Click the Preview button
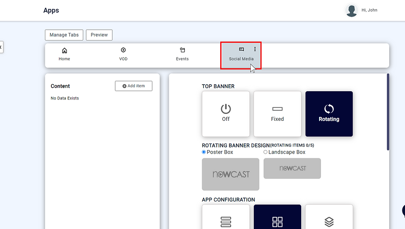This screenshot has height=229, width=405. (x=99, y=35)
